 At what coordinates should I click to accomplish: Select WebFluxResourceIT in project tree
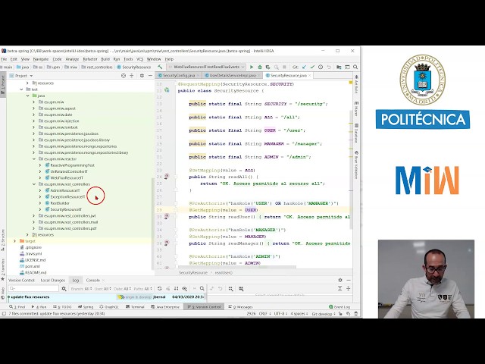(x=67, y=177)
